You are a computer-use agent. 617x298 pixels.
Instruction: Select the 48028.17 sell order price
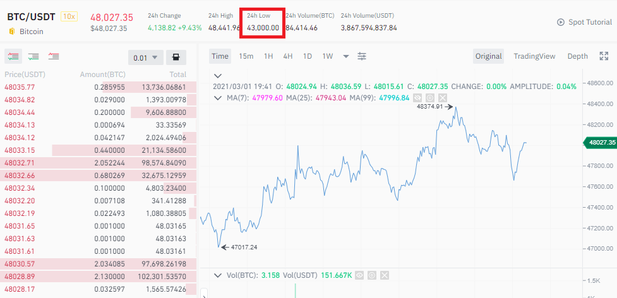point(20,289)
